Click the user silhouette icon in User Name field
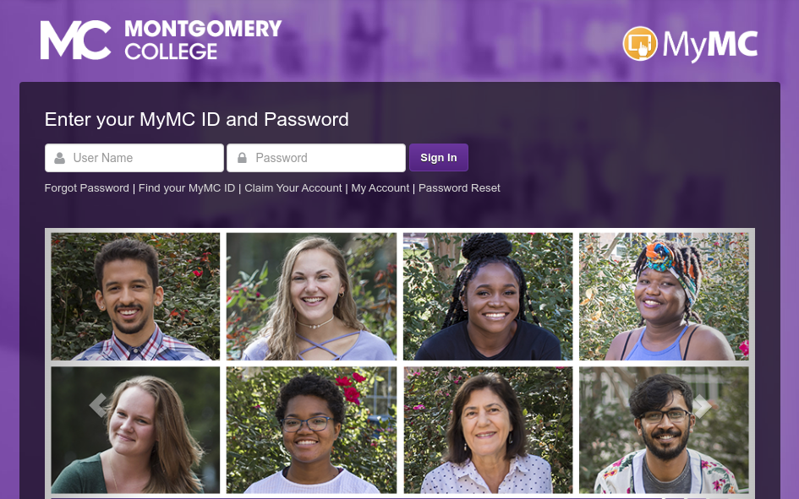The image size is (799, 499). [x=60, y=158]
